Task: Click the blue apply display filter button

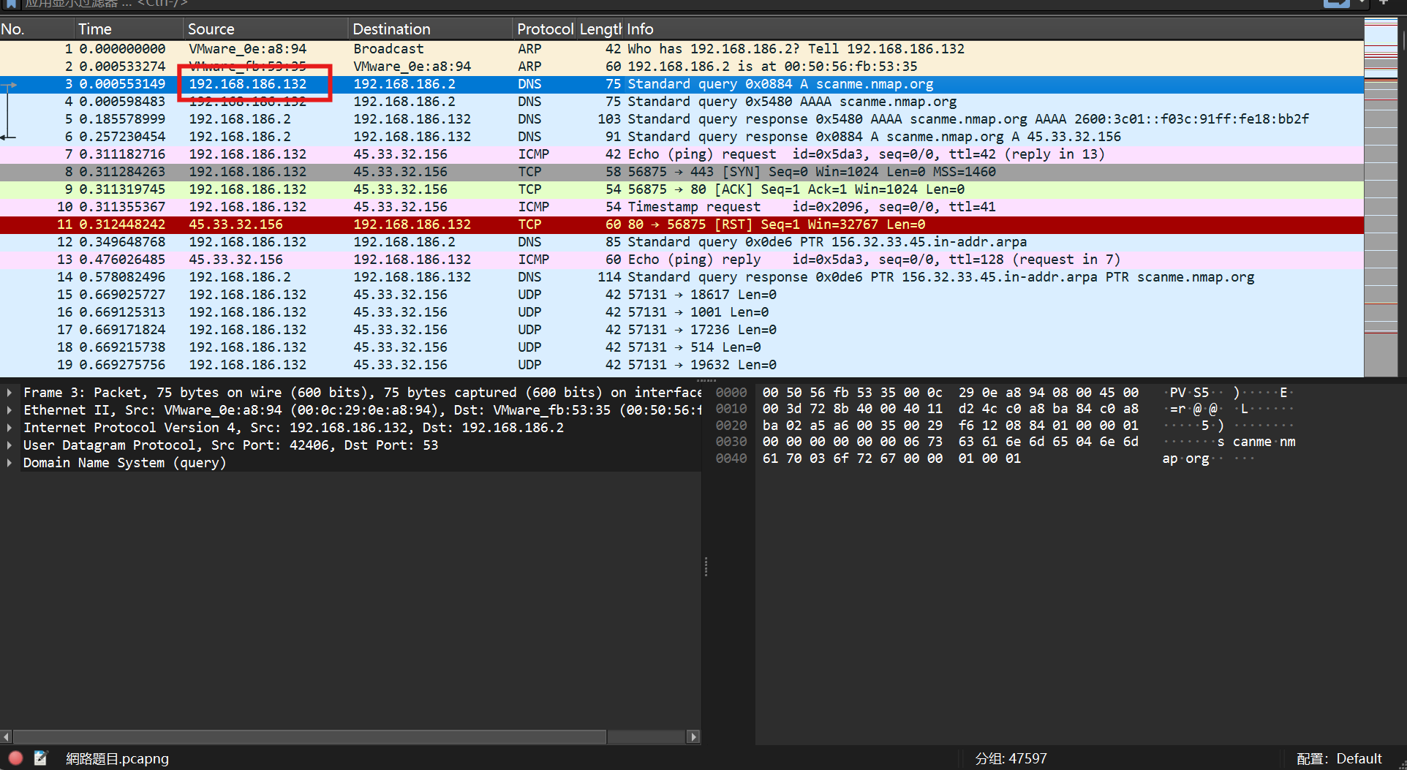Action: click(1337, 4)
